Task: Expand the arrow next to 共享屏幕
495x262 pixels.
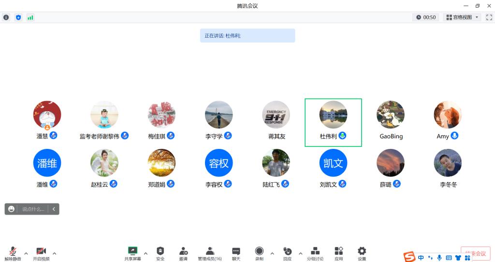Action: (146, 253)
